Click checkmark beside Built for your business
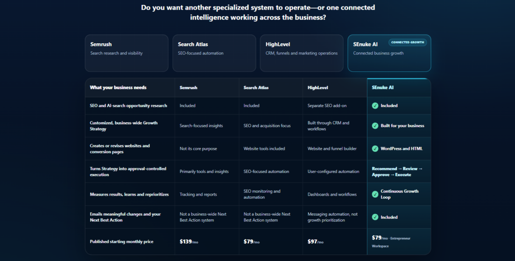515x261 pixels. point(375,126)
